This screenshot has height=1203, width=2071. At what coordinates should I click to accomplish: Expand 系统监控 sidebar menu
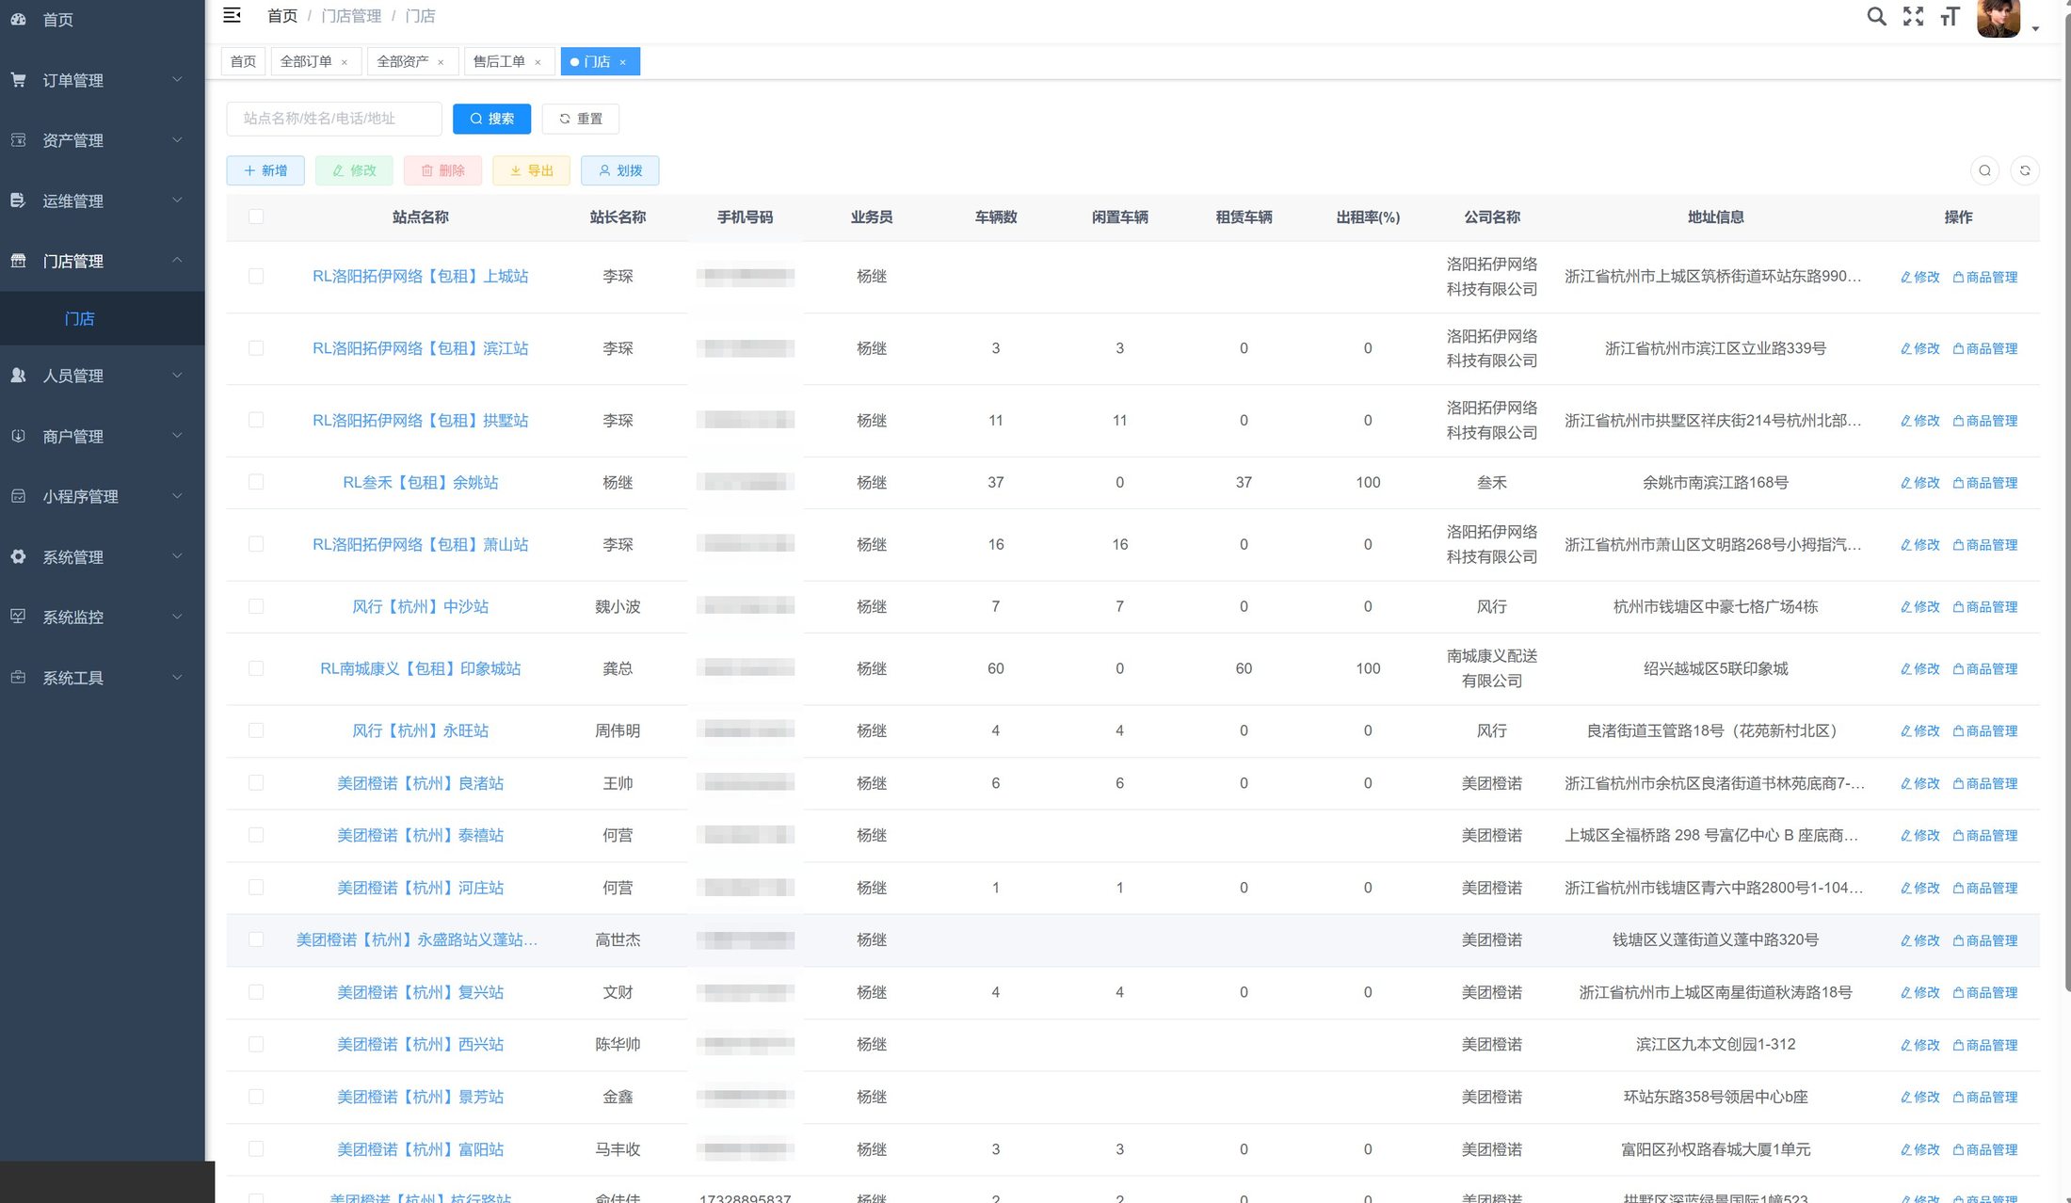tap(102, 618)
